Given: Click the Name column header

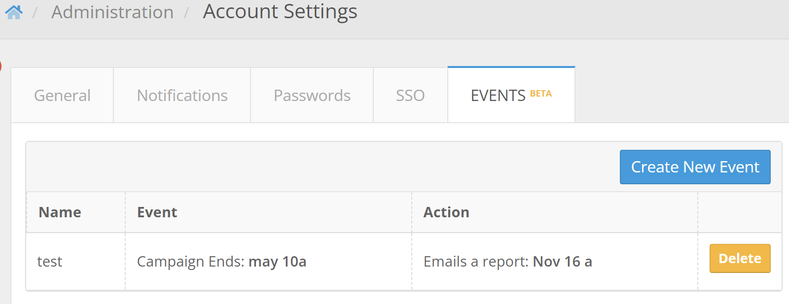Looking at the screenshot, I should point(60,212).
